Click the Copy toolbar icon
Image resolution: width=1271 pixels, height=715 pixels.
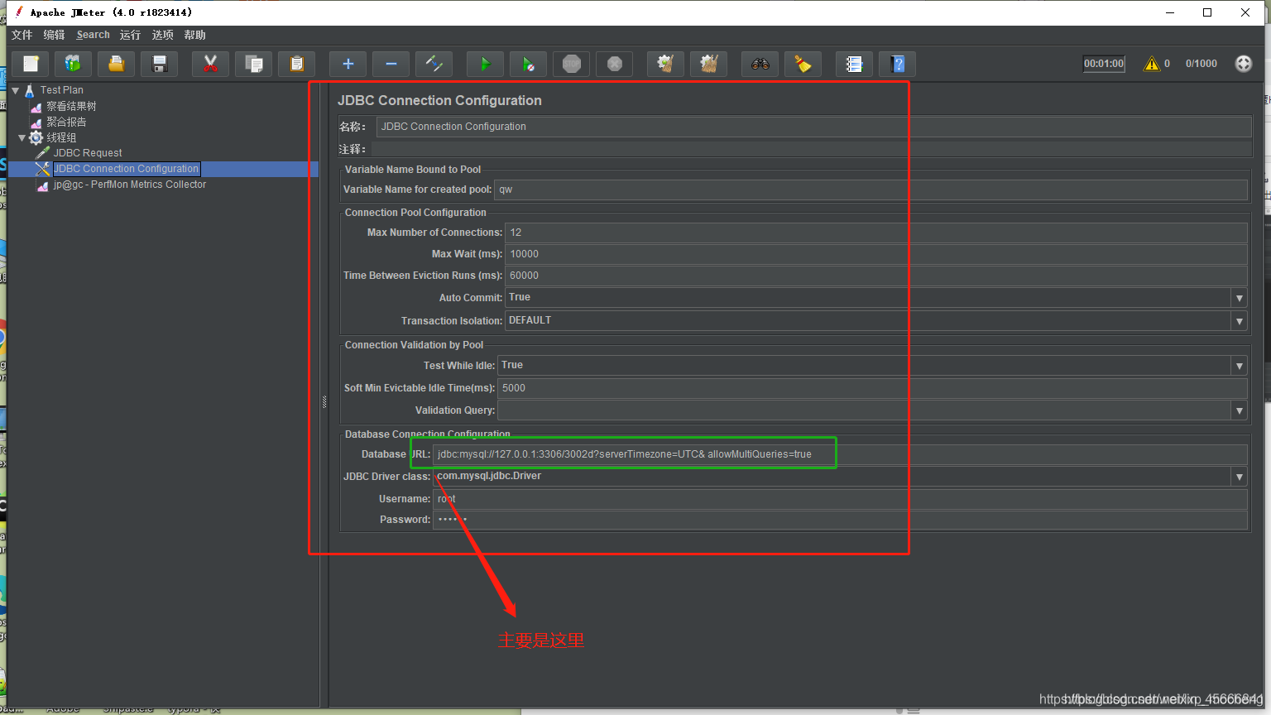(254, 64)
